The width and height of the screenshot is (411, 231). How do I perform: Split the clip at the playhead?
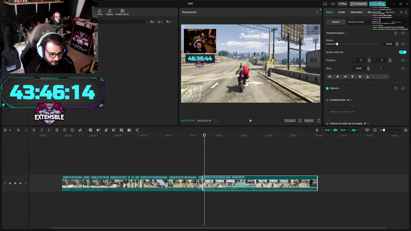point(34,130)
